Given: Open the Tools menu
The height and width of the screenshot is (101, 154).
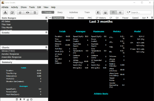Looking at the screenshot, I should coord(32,7).
